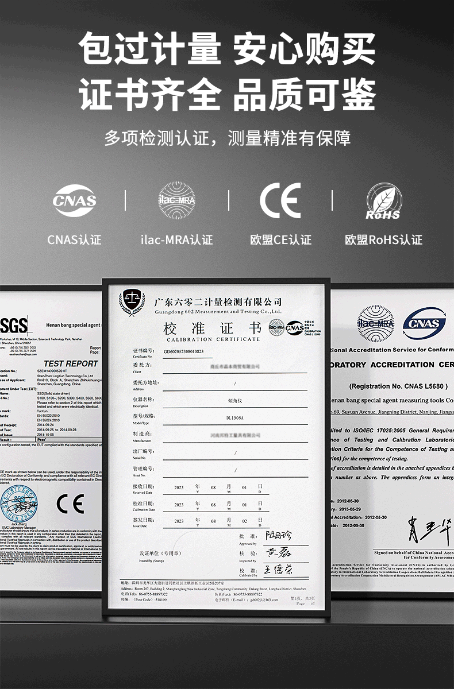This screenshot has width=454, height=689.
Task: Click the "CALIBRATION CERTIFICATE" heading
Action: tap(213, 339)
